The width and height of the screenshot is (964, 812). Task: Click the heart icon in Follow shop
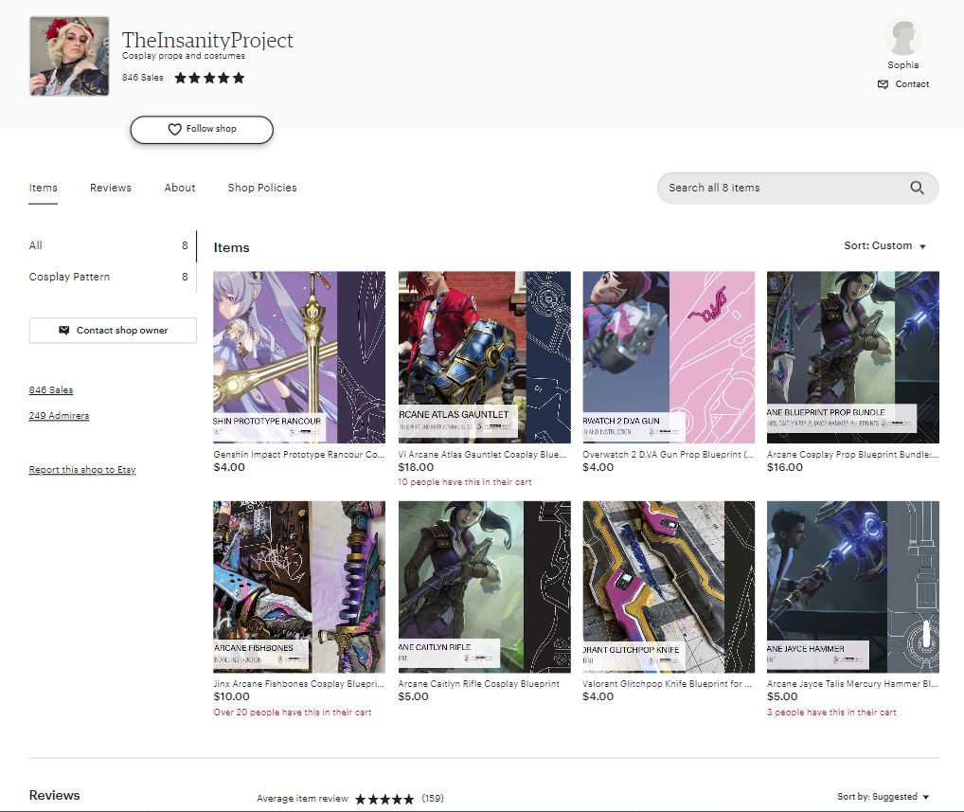pos(174,129)
